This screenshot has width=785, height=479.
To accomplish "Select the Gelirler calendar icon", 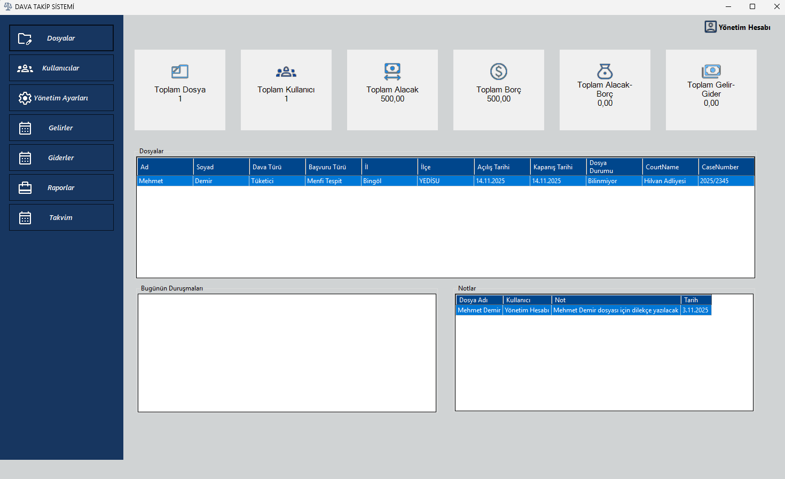I will tap(23, 128).
